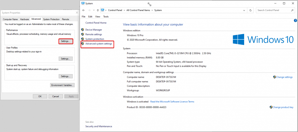The width and height of the screenshot is (298, 132).
Task: Click shield icon beside Remote settings
Action: click(82, 34)
